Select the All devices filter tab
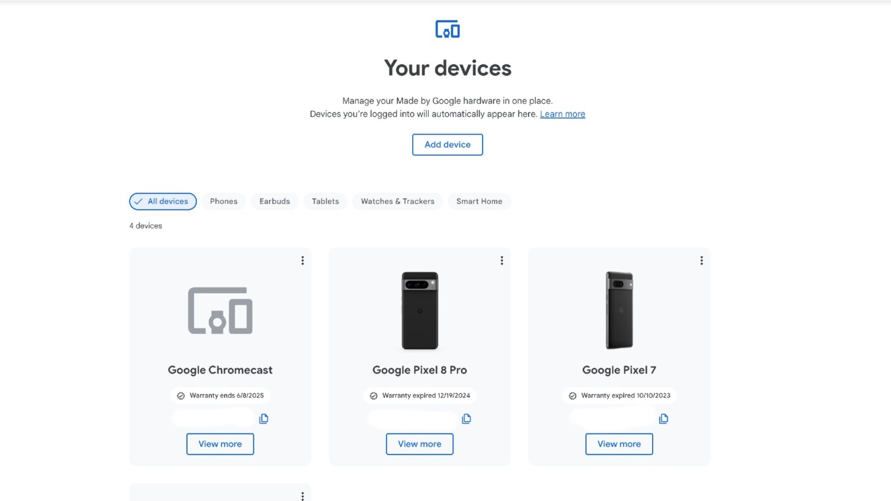The image size is (891, 501). tap(162, 201)
